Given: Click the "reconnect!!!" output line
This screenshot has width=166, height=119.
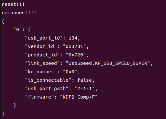Looking at the screenshot, I should tap(19, 13).
